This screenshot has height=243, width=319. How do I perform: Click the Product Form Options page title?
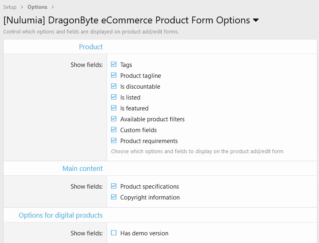[126, 20]
